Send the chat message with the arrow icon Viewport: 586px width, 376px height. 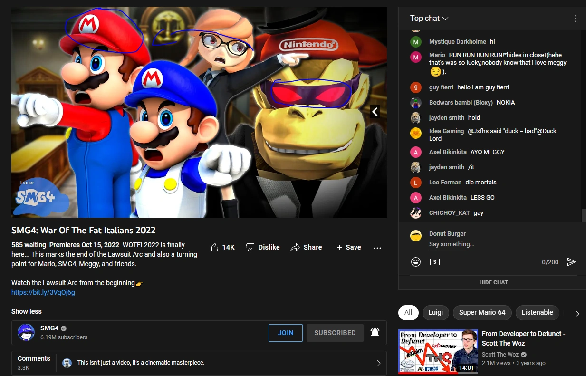(x=571, y=262)
